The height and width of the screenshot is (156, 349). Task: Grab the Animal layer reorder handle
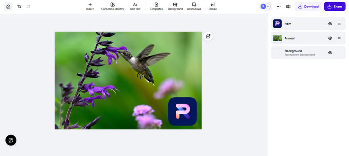coord(339,38)
